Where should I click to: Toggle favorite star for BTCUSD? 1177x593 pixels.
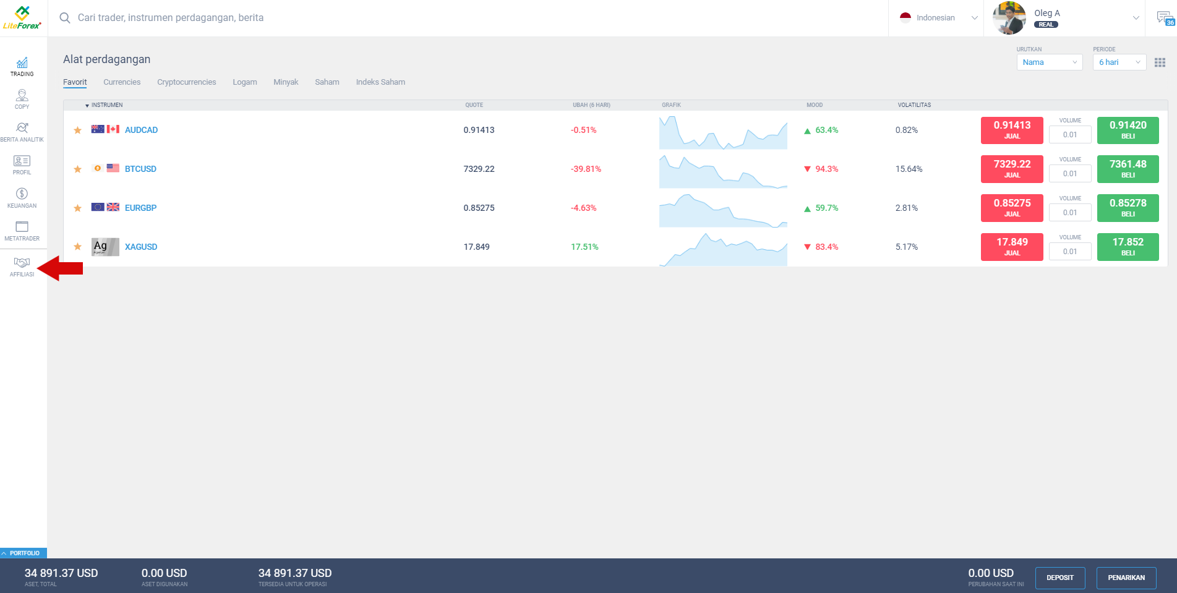pyautogui.click(x=78, y=169)
